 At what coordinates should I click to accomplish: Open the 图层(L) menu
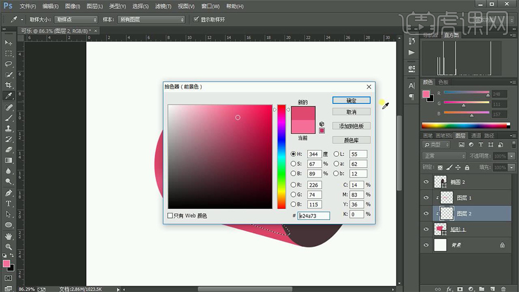pos(95,6)
